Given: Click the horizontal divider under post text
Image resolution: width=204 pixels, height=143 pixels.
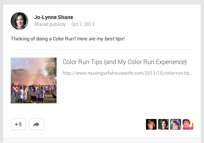Looking at the screenshot, I should pyautogui.click(x=102, y=50).
